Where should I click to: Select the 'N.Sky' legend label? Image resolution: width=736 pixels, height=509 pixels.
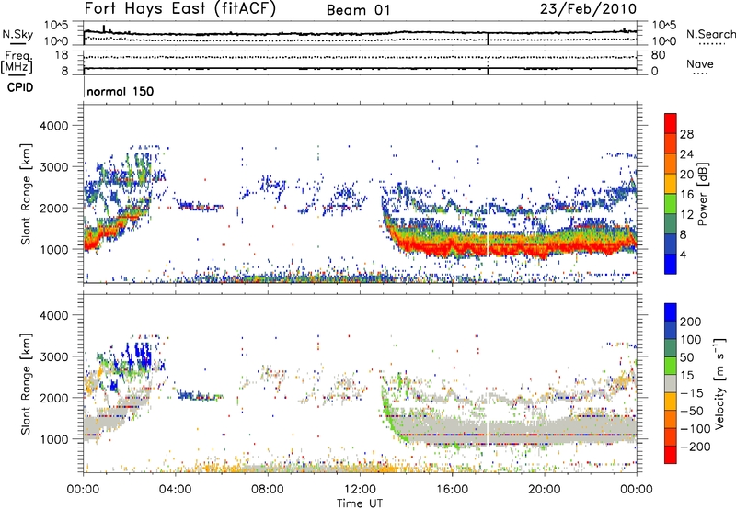pyautogui.click(x=17, y=34)
